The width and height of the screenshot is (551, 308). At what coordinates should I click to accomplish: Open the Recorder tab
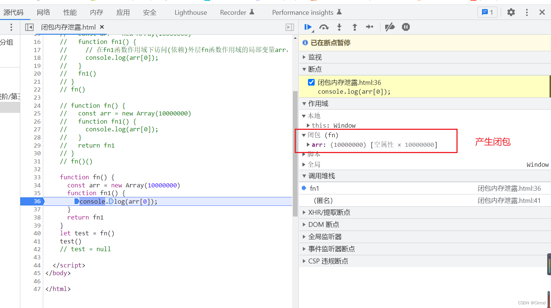tap(237, 12)
